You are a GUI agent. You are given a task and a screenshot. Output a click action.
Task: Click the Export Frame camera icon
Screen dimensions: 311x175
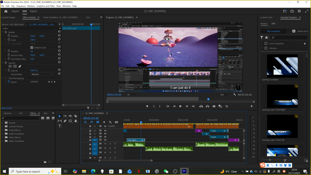214,106
